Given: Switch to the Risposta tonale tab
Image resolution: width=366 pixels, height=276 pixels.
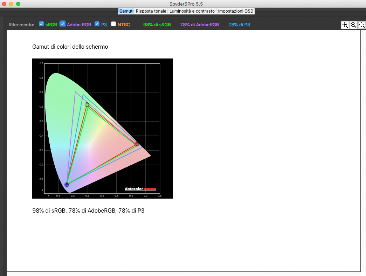Looking at the screenshot, I should (x=151, y=11).
